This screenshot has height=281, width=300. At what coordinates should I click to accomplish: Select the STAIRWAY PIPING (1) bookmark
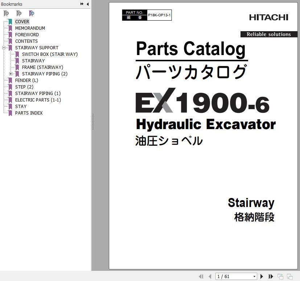point(38,93)
